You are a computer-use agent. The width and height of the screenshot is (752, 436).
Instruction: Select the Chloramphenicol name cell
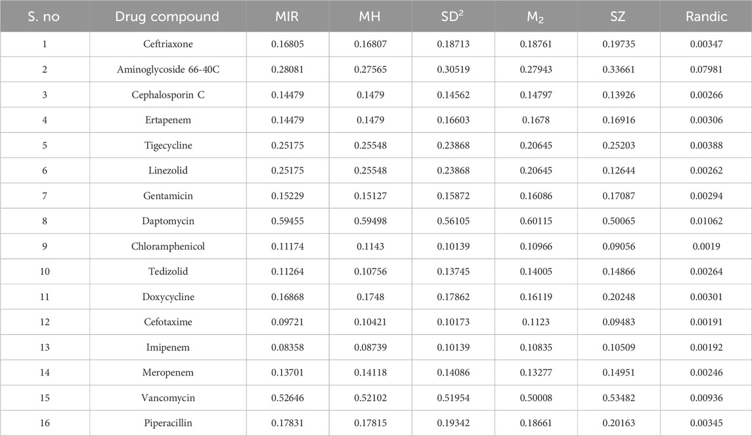pos(167,246)
